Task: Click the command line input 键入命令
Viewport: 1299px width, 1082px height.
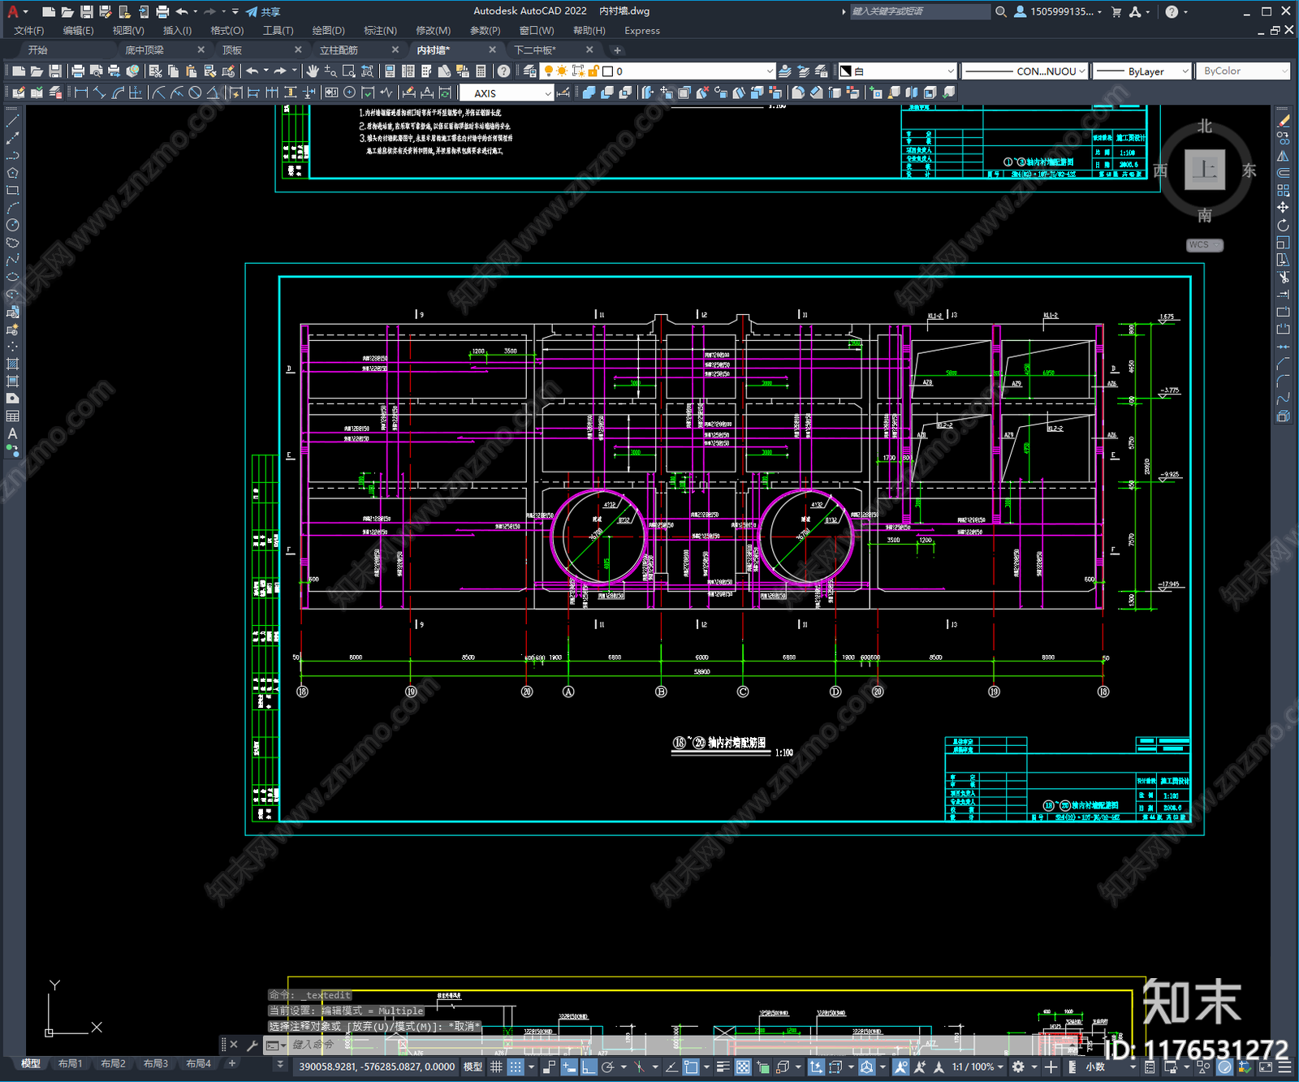Action: 313,1045
